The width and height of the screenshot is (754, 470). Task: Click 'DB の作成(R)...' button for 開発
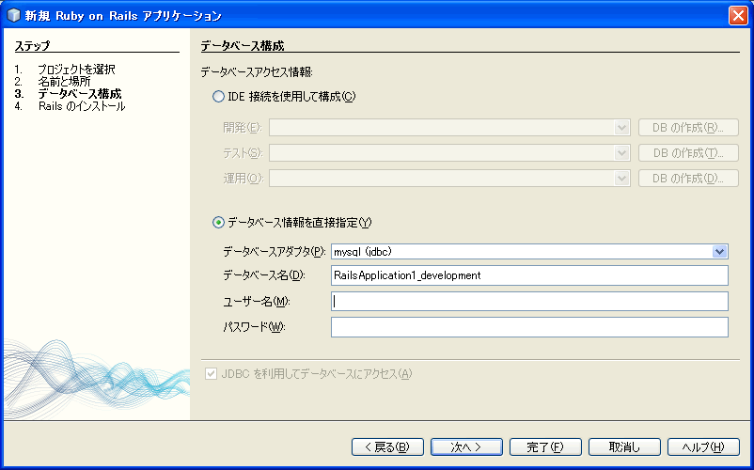688,128
